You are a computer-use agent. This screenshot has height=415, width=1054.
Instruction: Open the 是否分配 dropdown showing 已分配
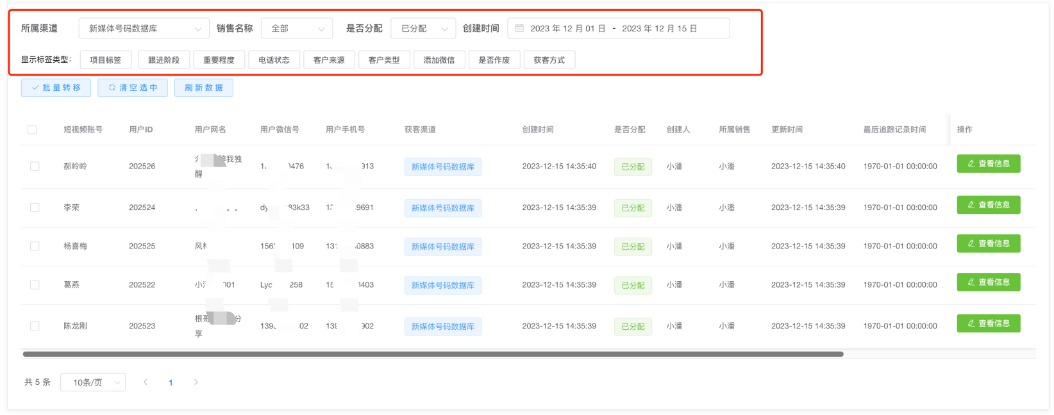[x=423, y=28]
